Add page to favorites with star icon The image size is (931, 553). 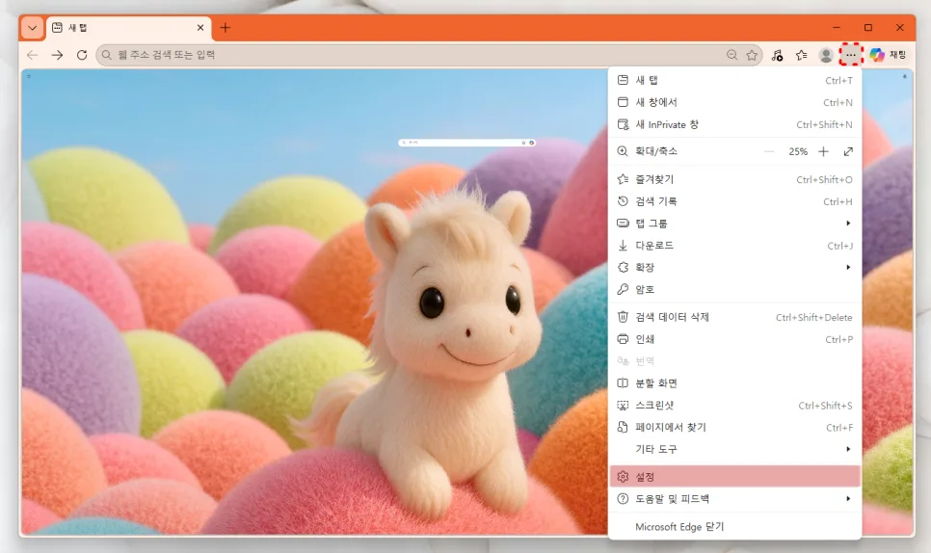pos(752,55)
